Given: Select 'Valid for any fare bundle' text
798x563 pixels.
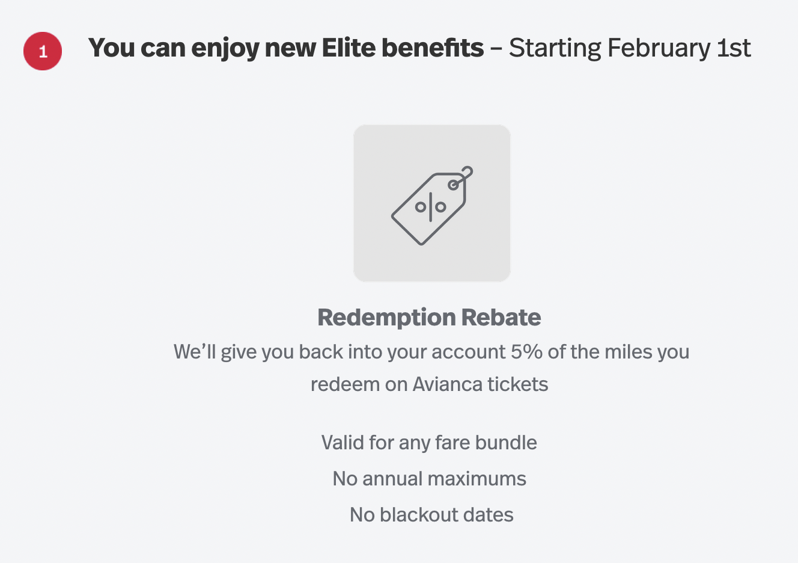Looking at the screenshot, I should [429, 443].
